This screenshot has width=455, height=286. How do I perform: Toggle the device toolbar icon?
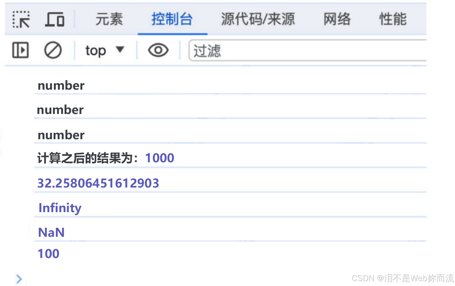pyautogui.click(x=55, y=19)
